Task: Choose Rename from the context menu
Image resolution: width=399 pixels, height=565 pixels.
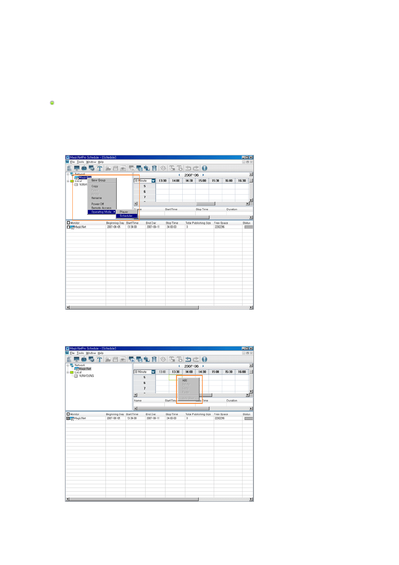Action: pyautogui.click(x=102, y=198)
